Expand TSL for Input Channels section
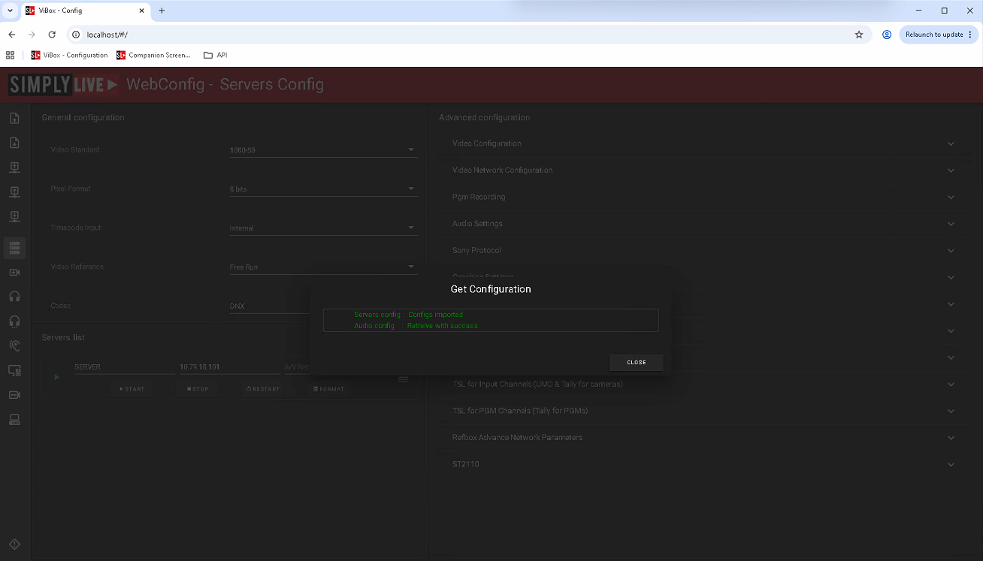 coord(704,384)
